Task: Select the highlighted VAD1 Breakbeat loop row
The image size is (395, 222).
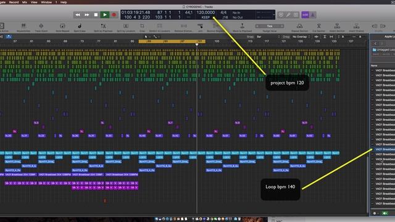Action: tap(383, 149)
